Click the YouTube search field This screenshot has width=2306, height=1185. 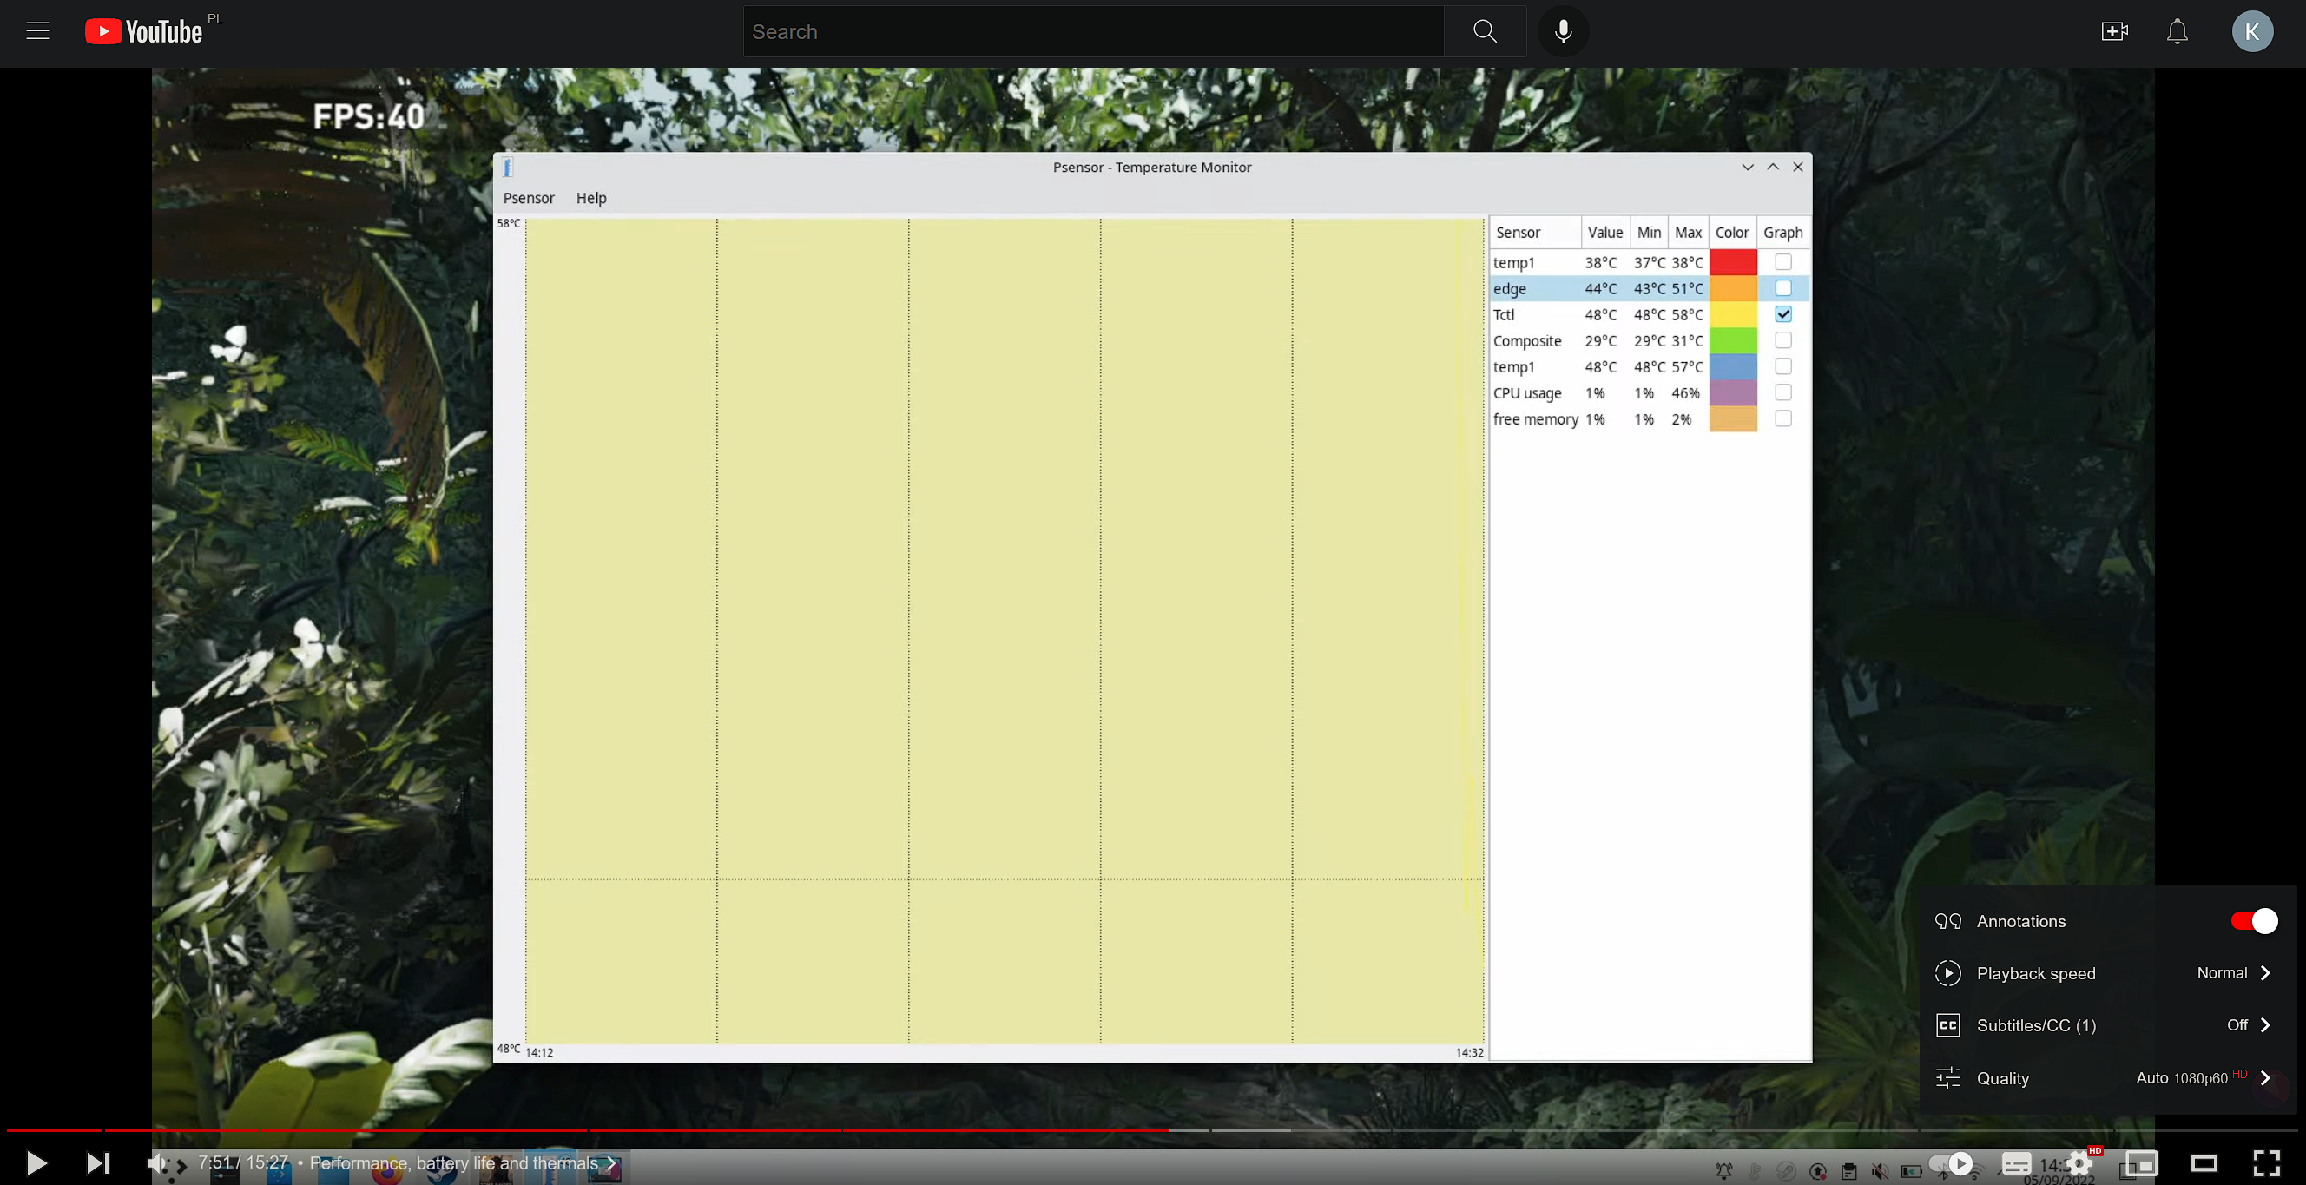1092,31
